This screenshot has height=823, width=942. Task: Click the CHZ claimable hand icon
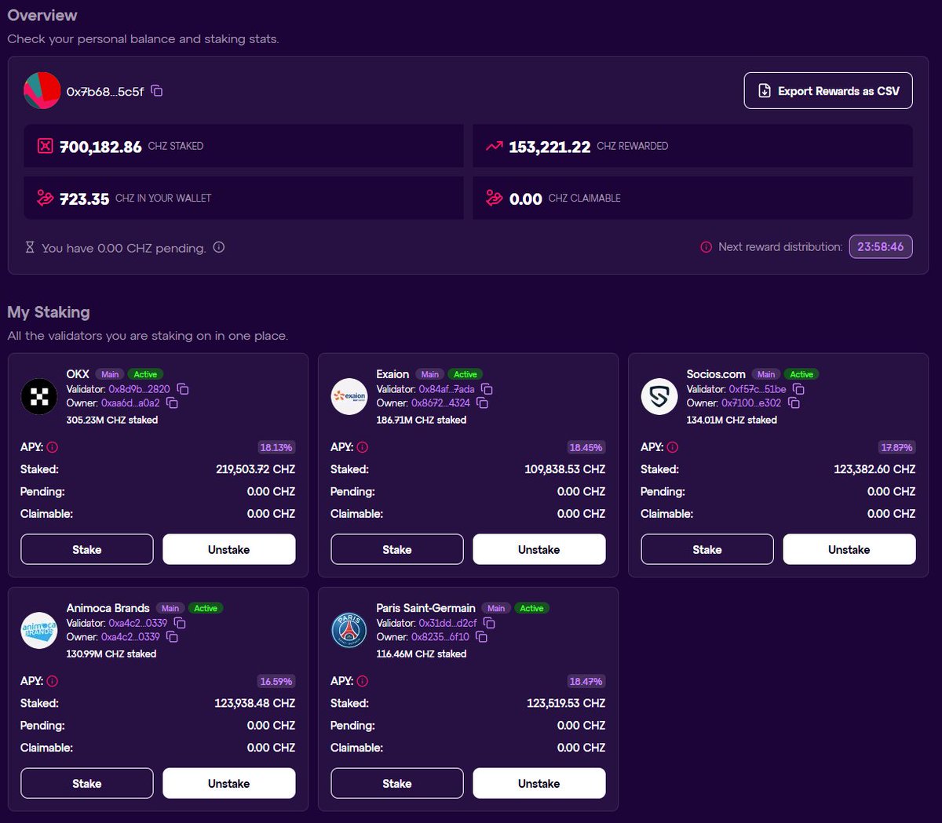click(x=494, y=198)
